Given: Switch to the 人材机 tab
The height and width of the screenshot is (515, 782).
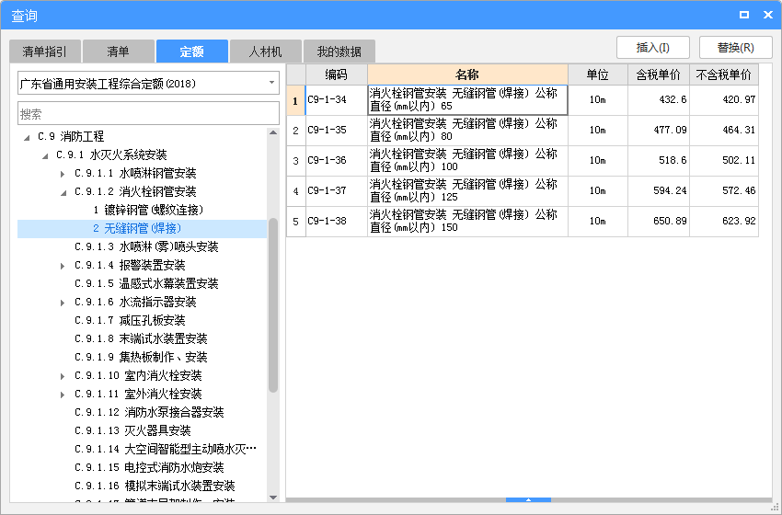Looking at the screenshot, I should pyautogui.click(x=265, y=51).
